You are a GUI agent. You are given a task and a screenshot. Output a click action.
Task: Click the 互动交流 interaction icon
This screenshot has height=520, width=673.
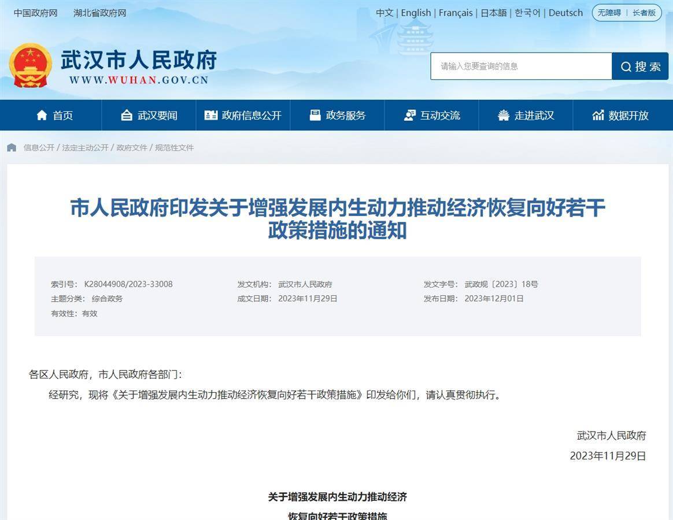click(410, 116)
